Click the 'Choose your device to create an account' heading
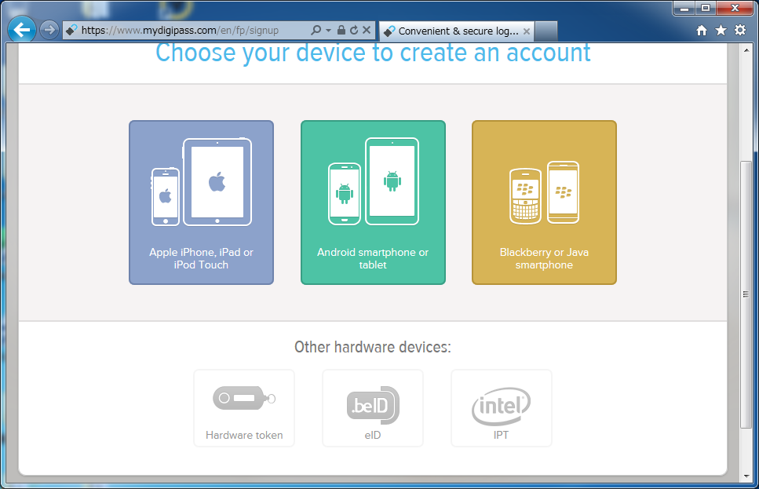Viewport: 759px width, 489px height. [373, 53]
